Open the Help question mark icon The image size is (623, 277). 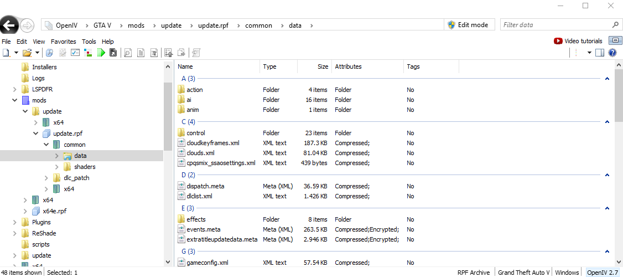coord(612,53)
